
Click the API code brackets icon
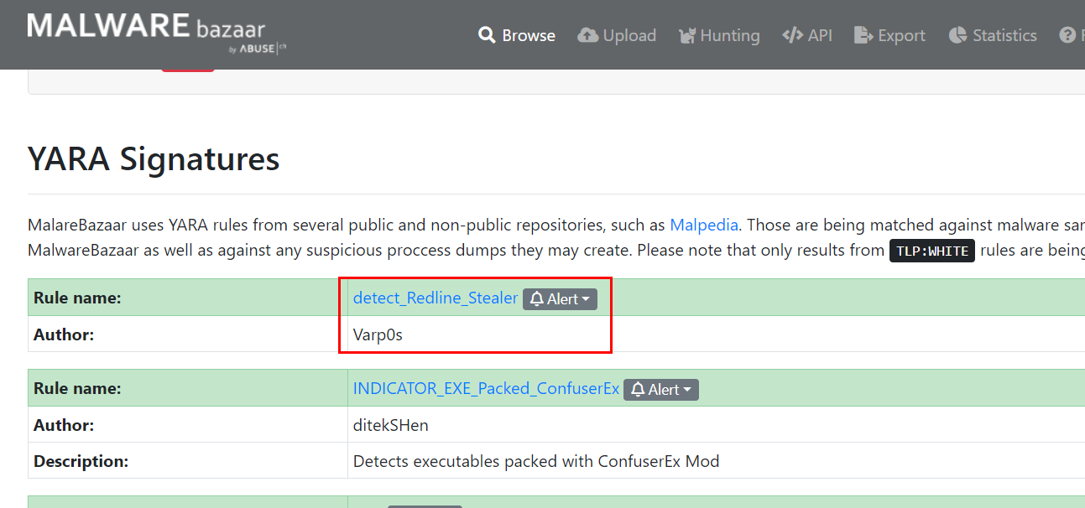pyautogui.click(x=792, y=35)
